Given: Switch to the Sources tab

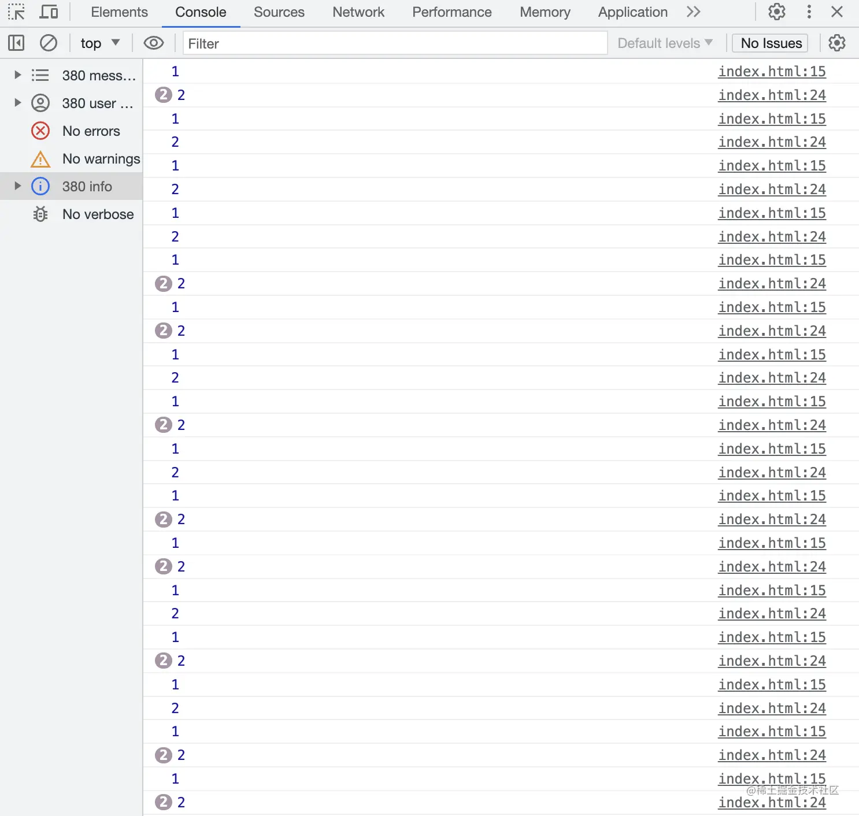Looking at the screenshot, I should [x=279, y=12].
